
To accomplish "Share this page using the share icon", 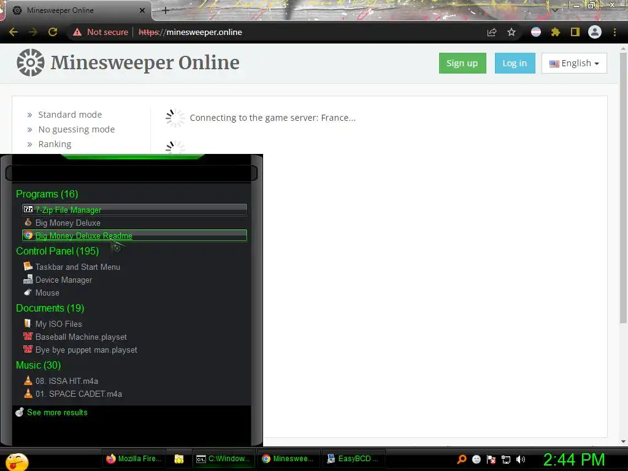I will [x=492, y=32].
